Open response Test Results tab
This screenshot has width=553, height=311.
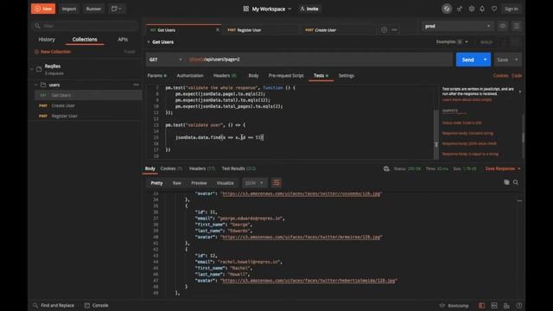[x=238, y=169]
